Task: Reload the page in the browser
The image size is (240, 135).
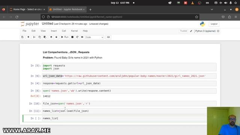Action: tap(17, 17)
